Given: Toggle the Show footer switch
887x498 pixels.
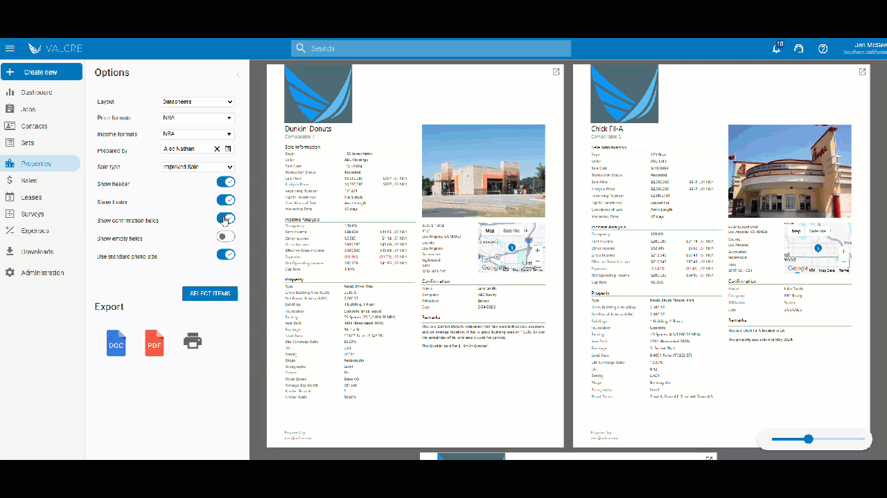Looking at the screenshot, I should coord(226,200).
